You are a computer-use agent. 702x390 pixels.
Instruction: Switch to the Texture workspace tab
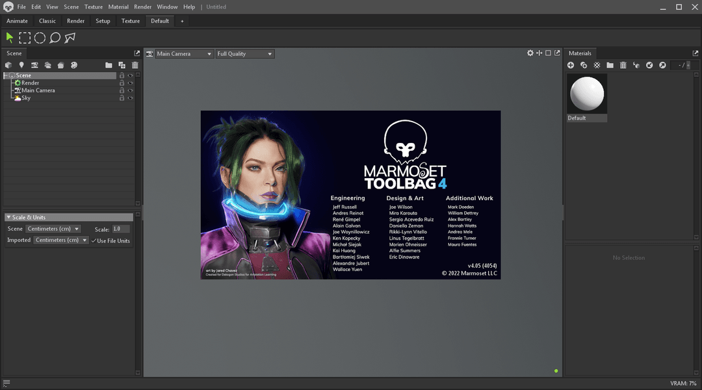(131, 21)
